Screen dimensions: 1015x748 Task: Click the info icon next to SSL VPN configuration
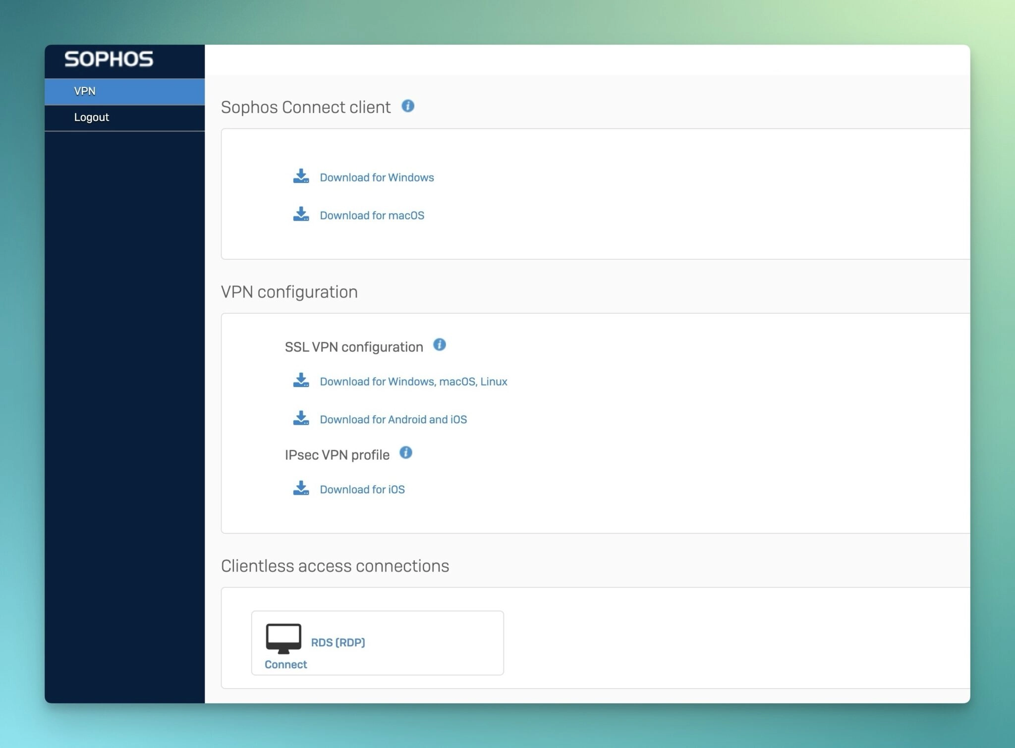[439, 345]
